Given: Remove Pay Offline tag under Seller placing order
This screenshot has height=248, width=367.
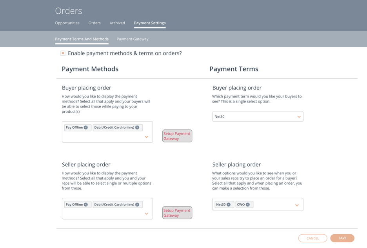Looking at the screenshot, I should (86, 205).
